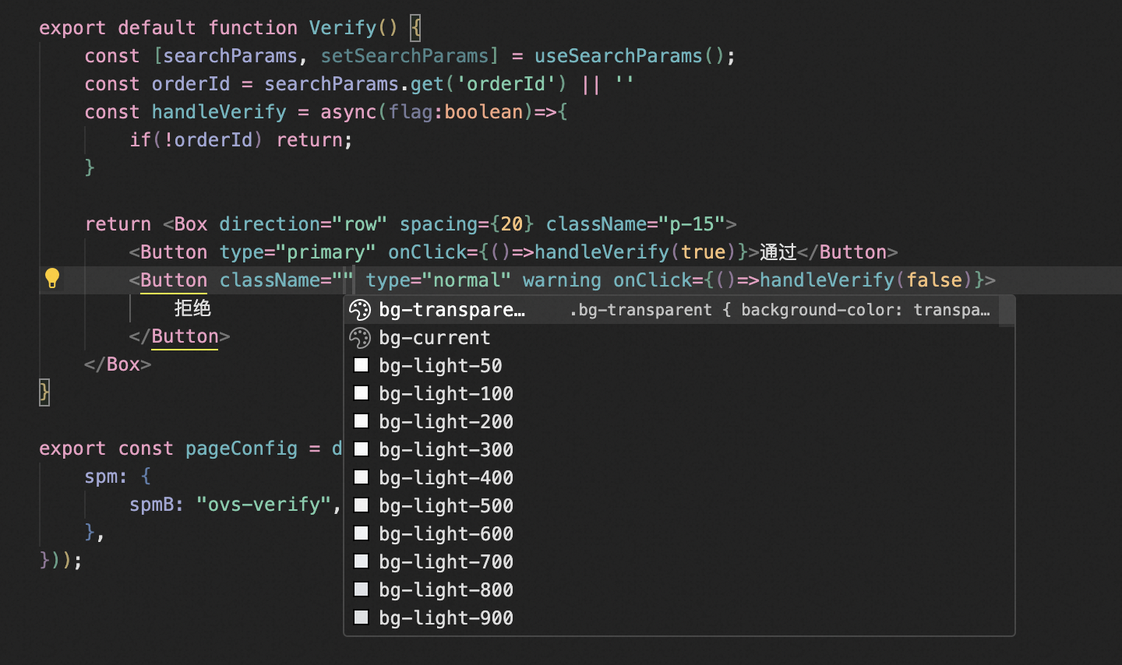
Task: Click the .bg-transparent CSS detail text
Action: [780, 310]
